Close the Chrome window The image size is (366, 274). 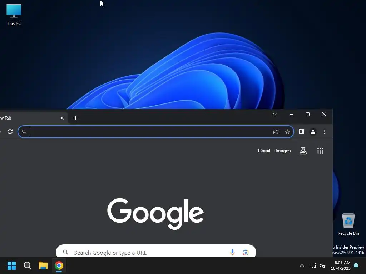[324, 114]
